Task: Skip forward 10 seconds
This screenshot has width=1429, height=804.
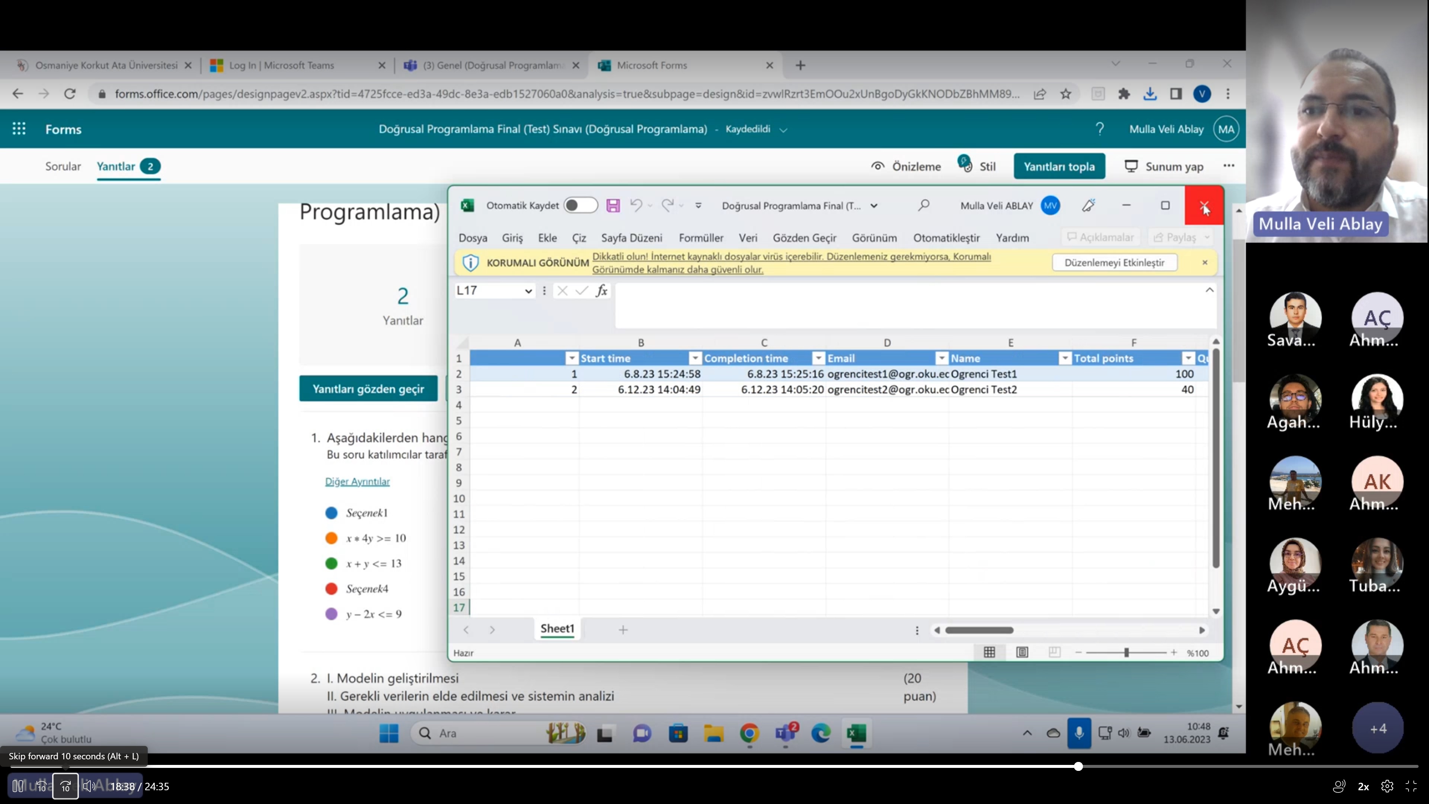Action: coord(65,786)
